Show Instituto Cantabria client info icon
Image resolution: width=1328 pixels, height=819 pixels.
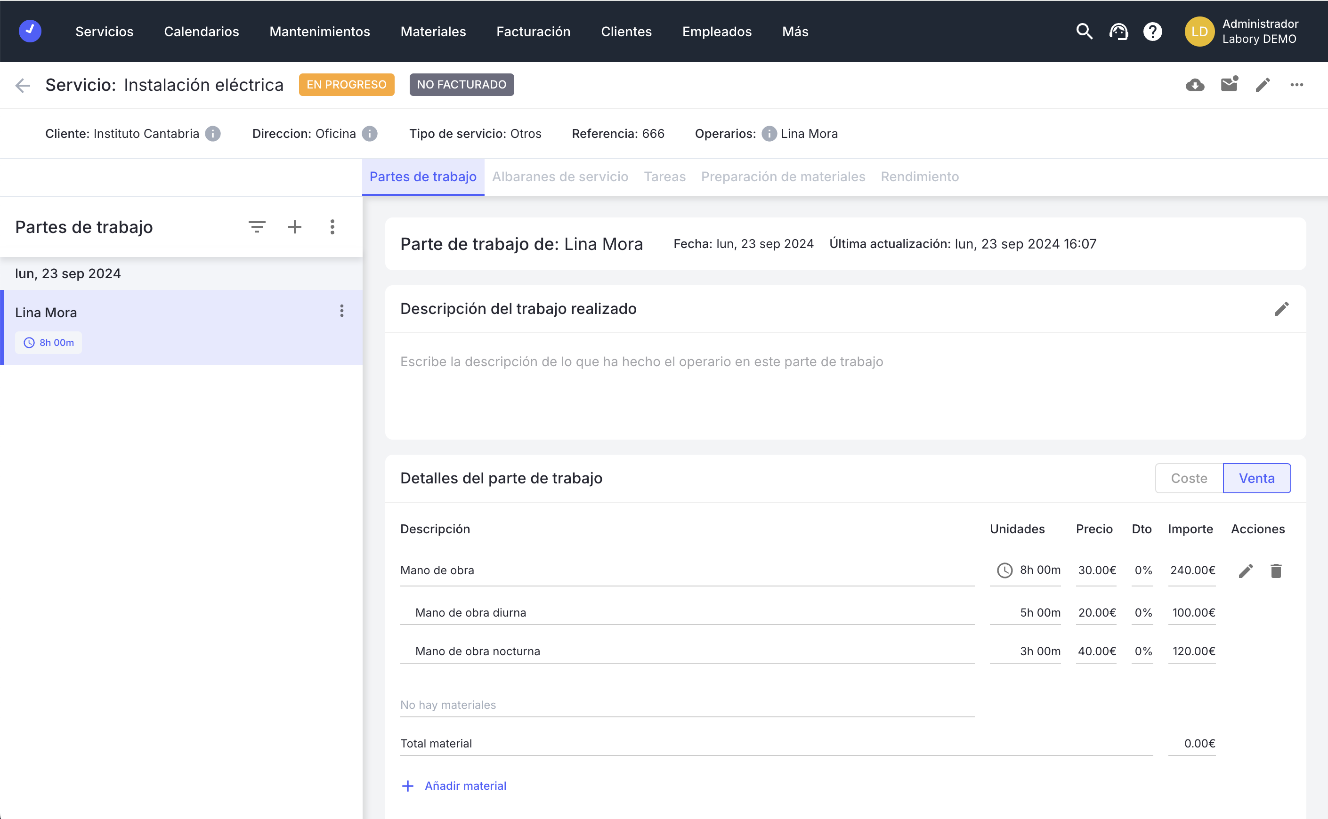point(213,134)
